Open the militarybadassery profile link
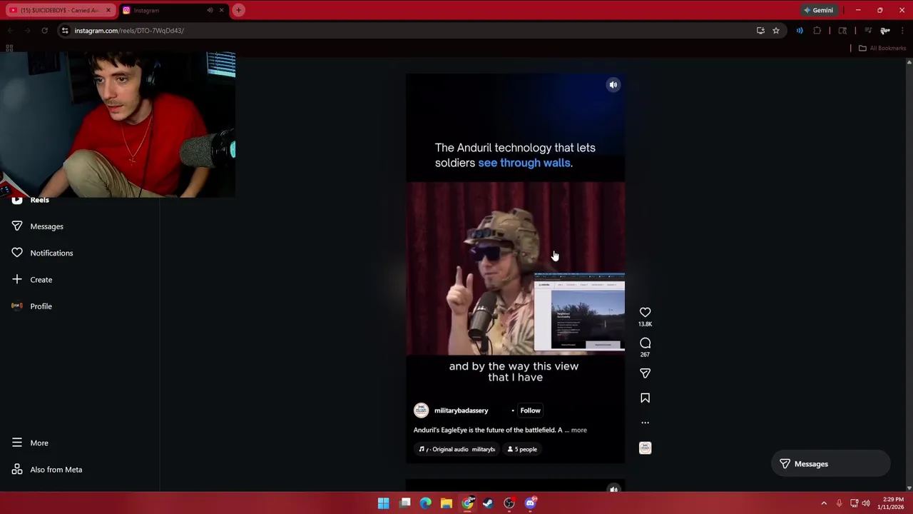The image size is (913, 514). [461, 410]
